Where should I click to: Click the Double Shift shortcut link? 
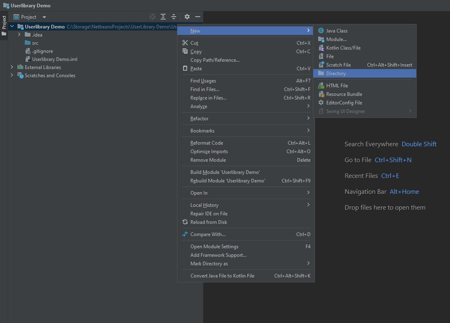point(419,144)
